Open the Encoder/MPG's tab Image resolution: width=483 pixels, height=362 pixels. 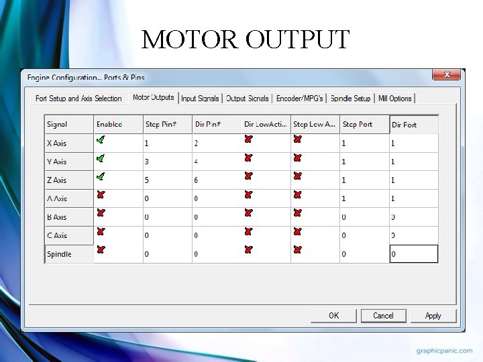pyautogui.click(x=299, y=99)
